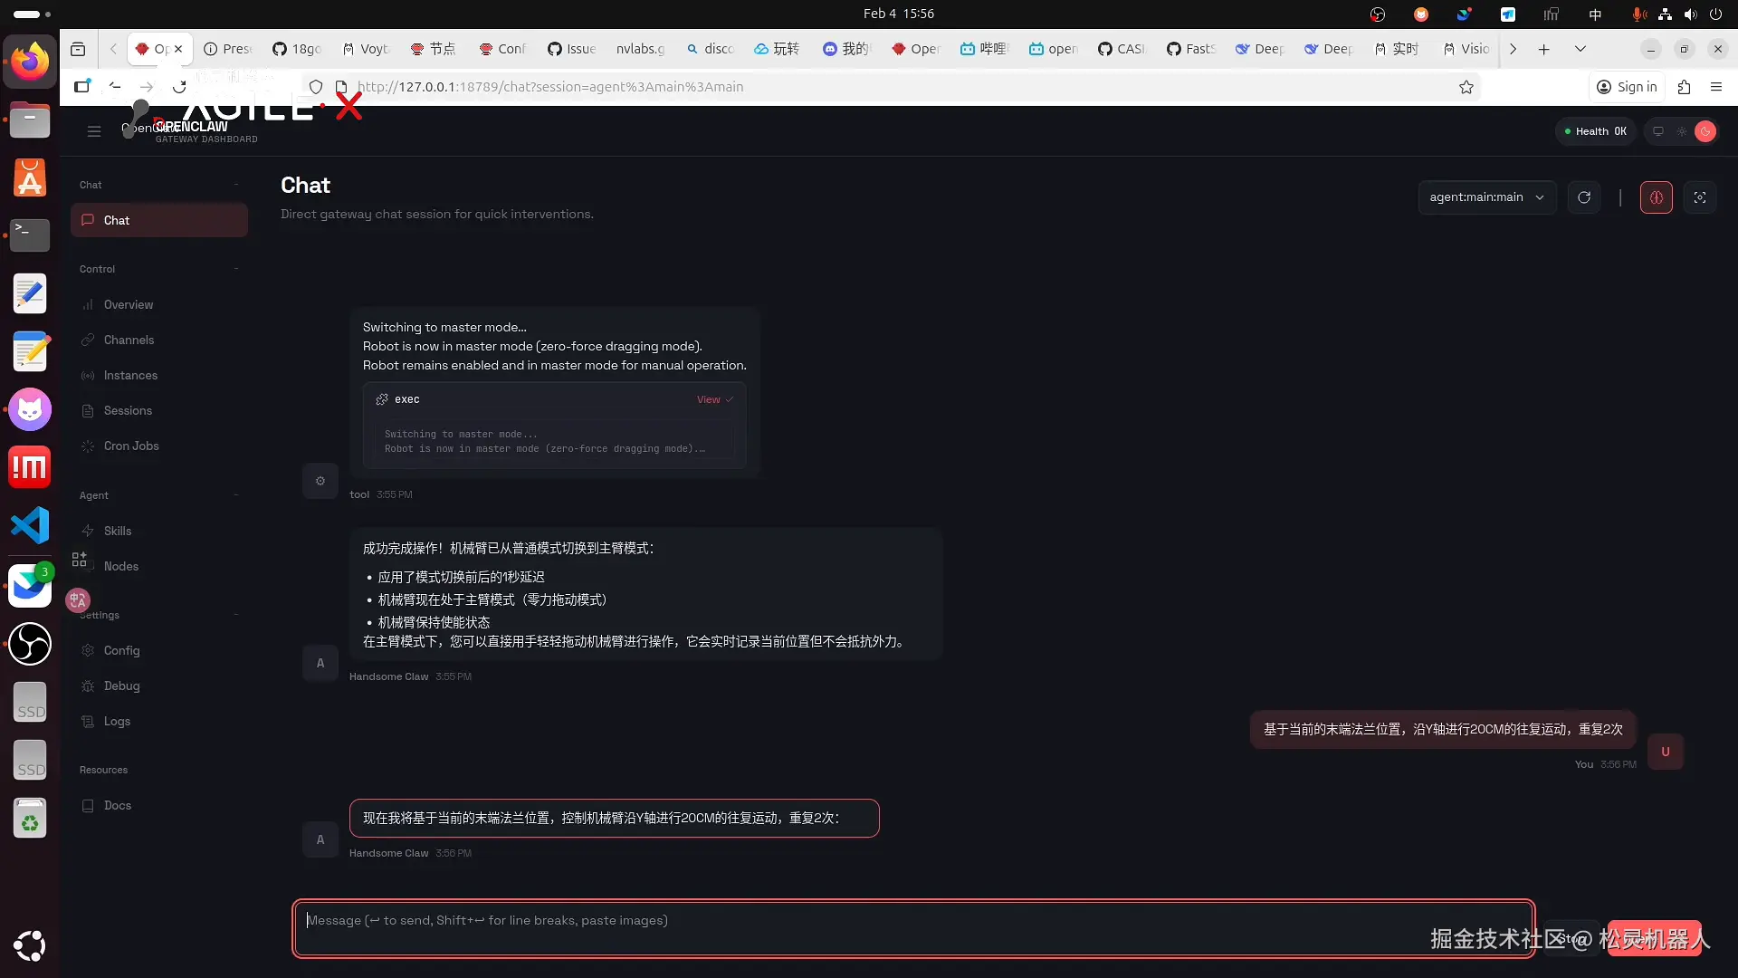Toggle system theme via the monitor icon
This screenshot has height=978, width=1738.
(1658, 131)
